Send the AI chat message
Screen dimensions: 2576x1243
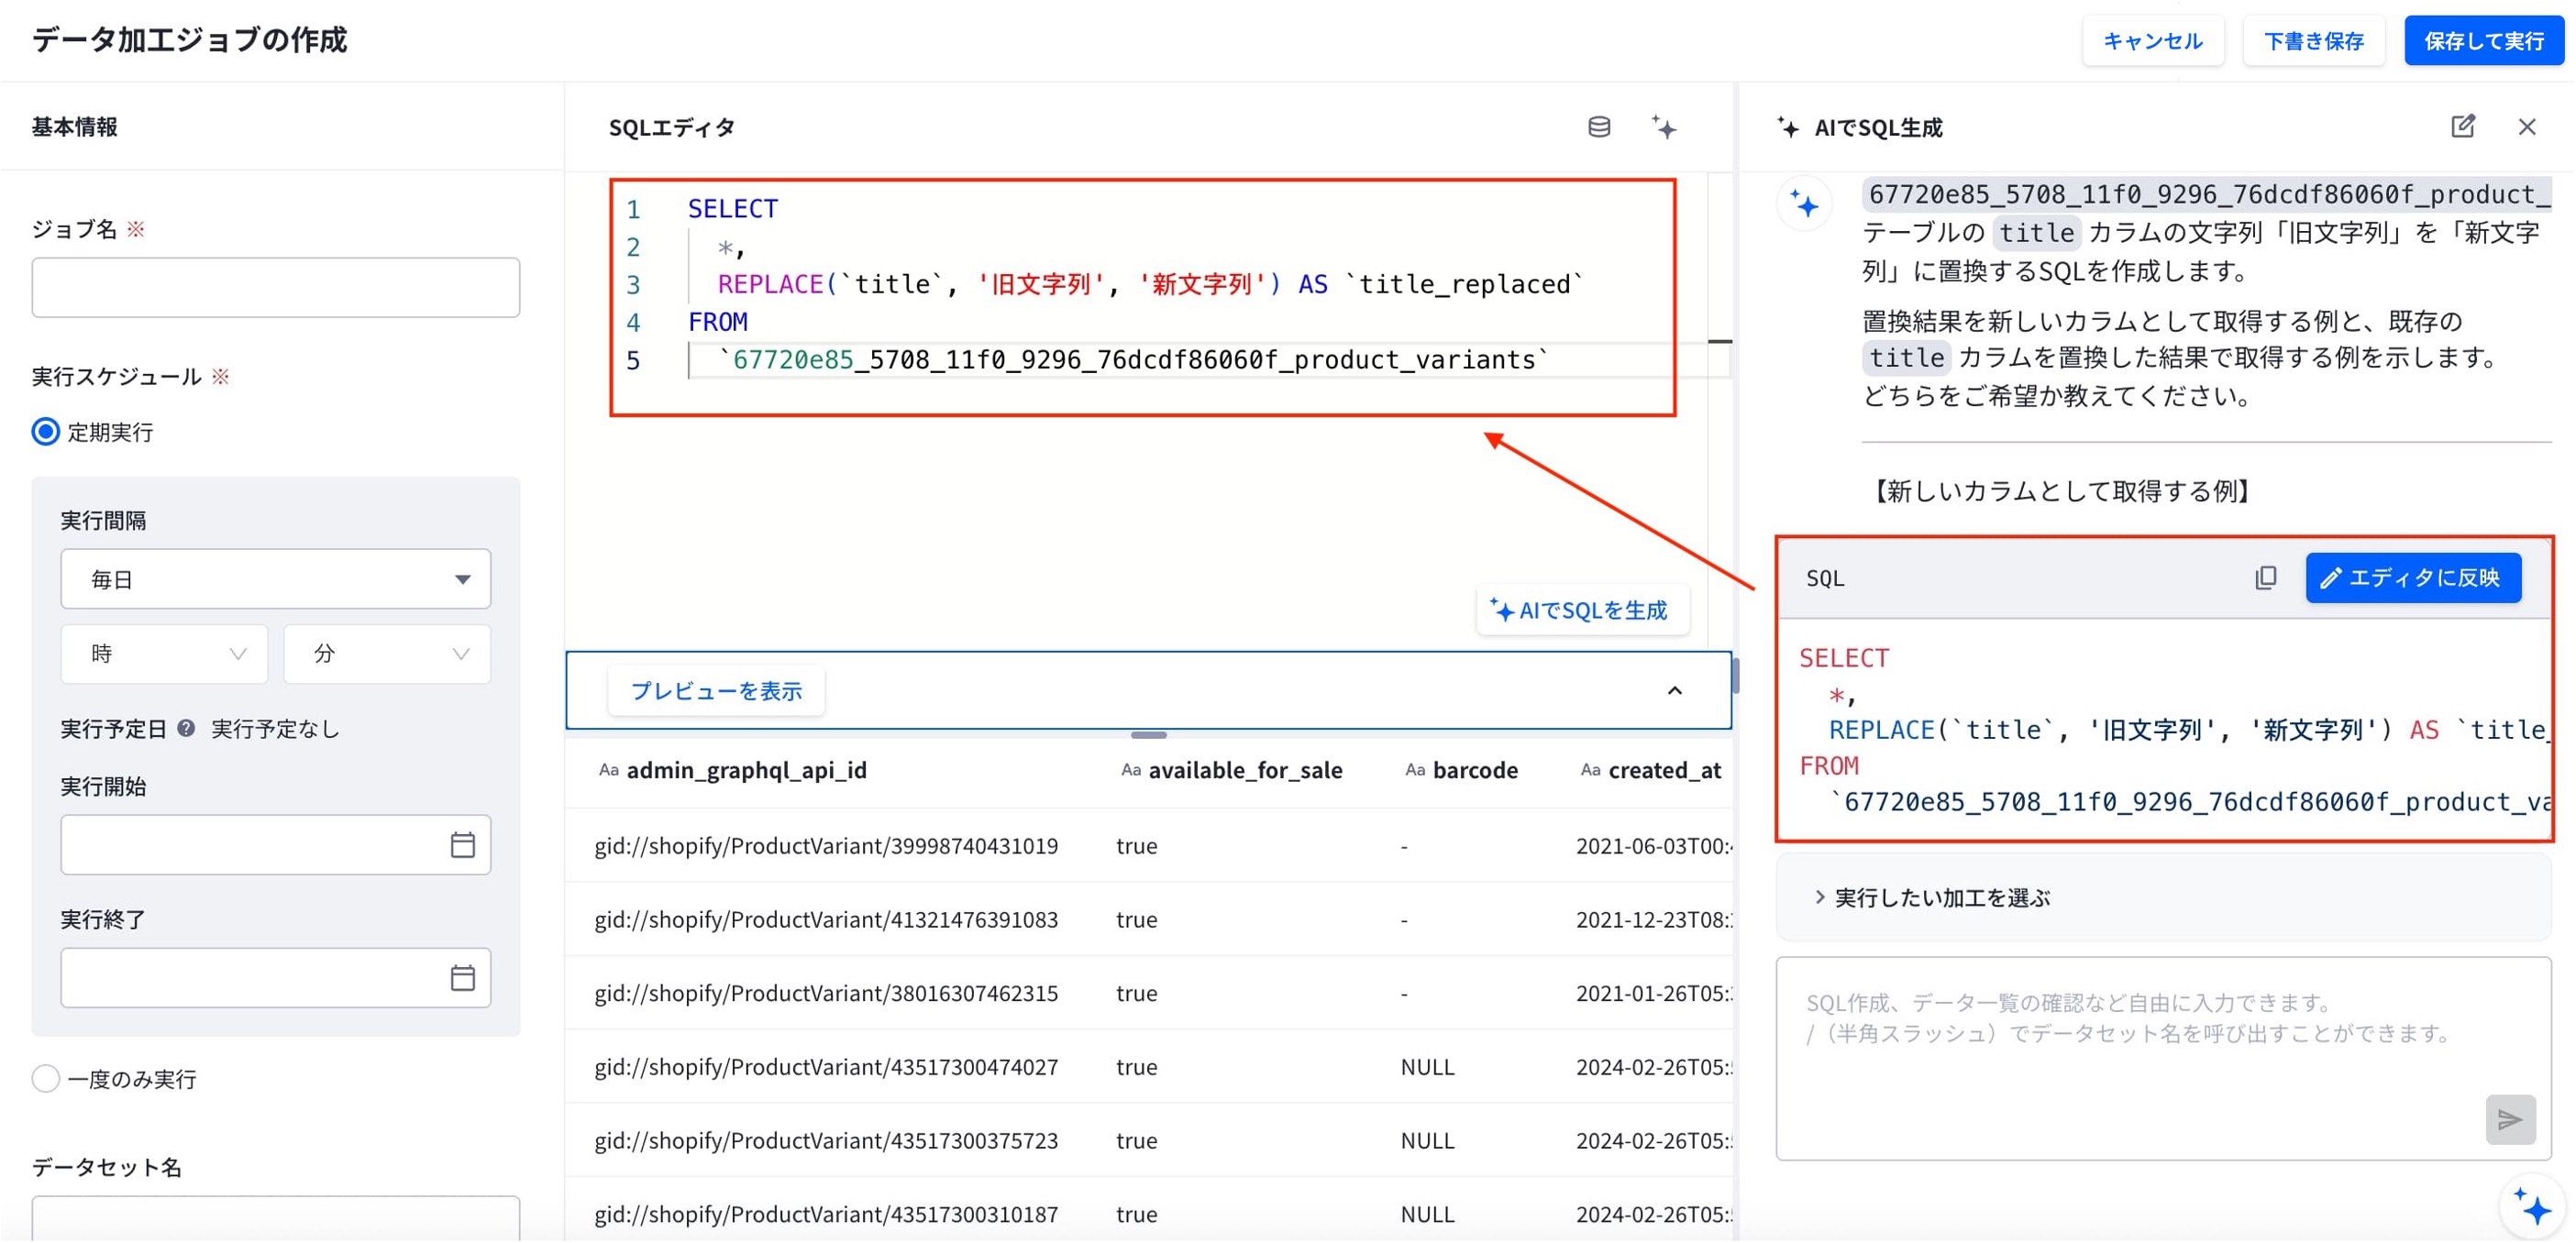(x=2510, y=1119)
